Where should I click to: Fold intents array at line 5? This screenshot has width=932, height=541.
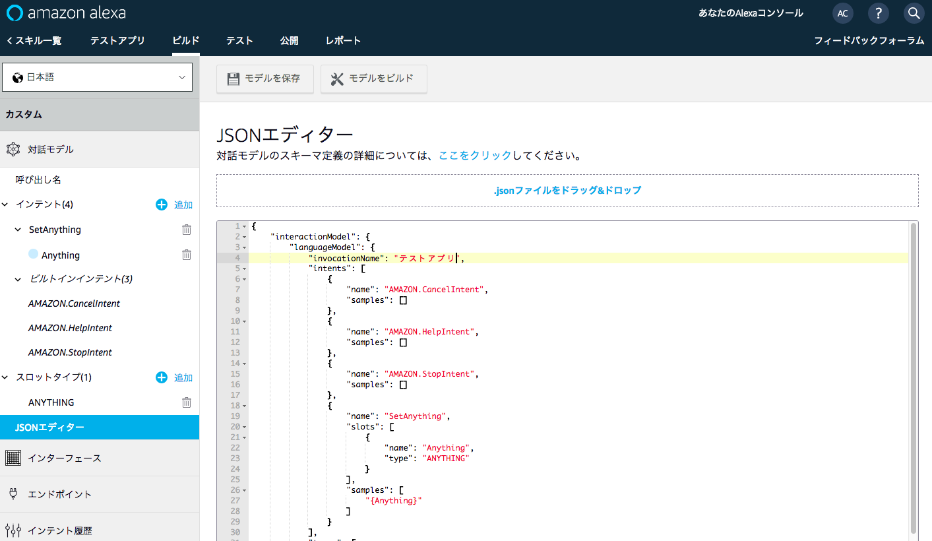(245, 269)
